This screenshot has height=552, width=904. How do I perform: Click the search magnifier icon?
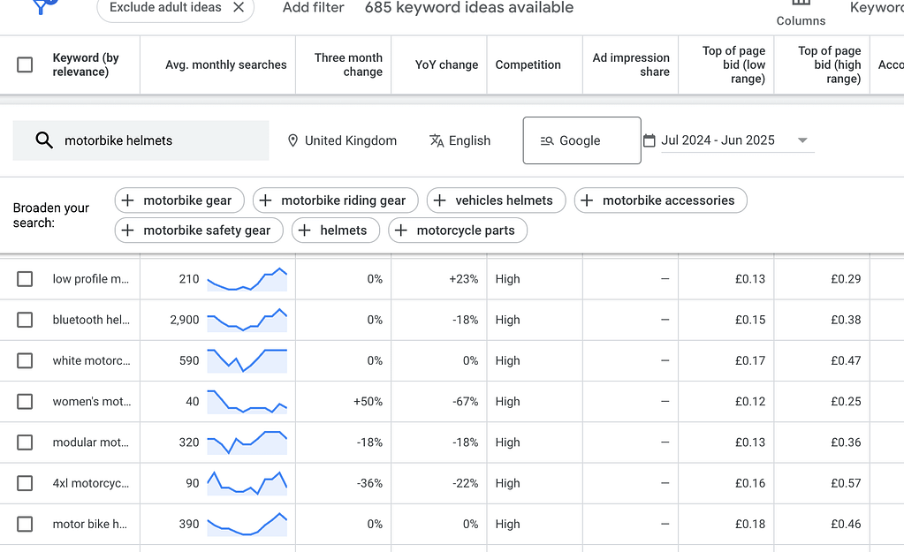pos(43,140)
